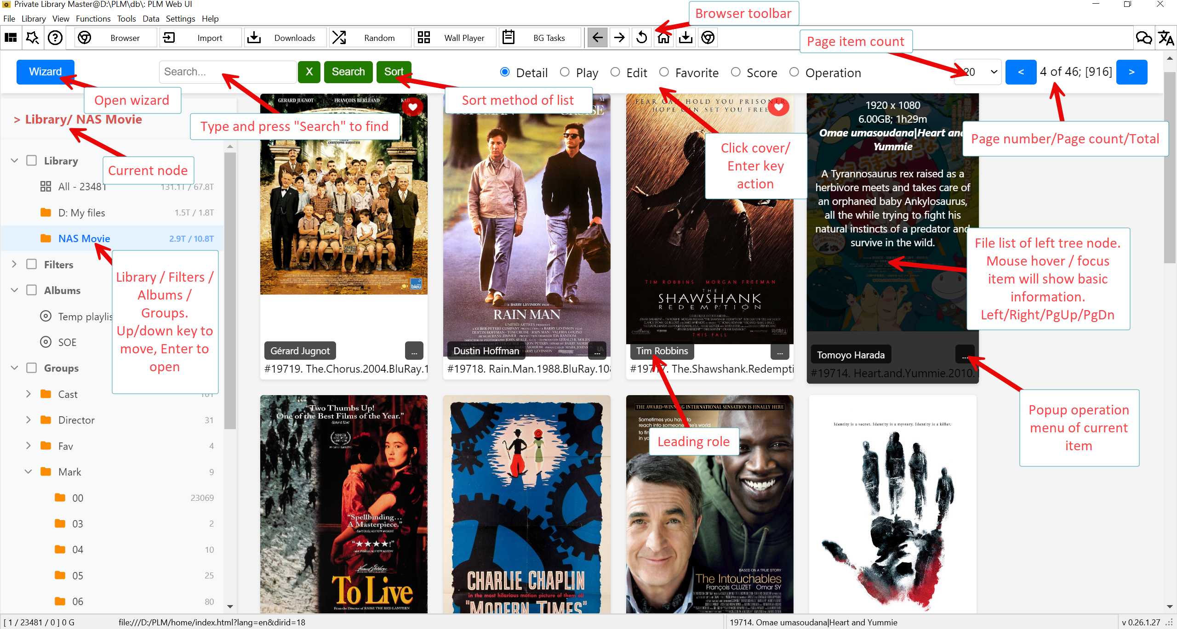Open the Wizard magic wand icon
Viewport: 1177px width, 629px height.
pos(32,37)
